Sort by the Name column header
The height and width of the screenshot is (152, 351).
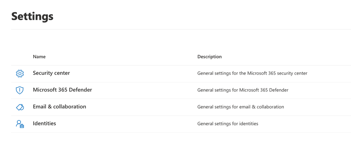point(39,57)
